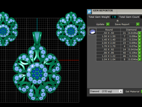
Task: Click the GEM REPORTER title bar text
Action: [x=103, y=10]
